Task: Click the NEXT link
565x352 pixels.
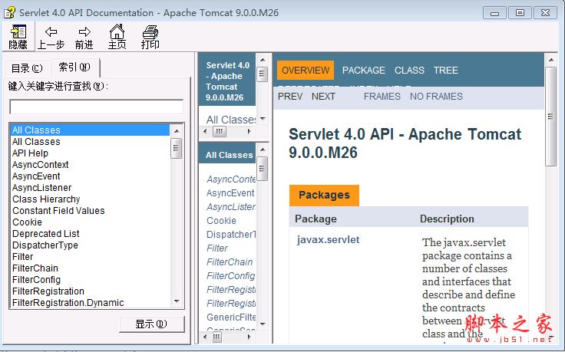Action: [323, 97]
